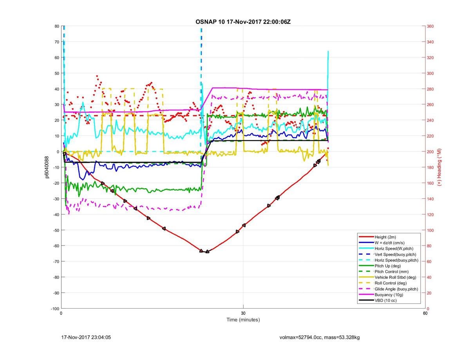The width and height of the screenshot is (470, 347).
Task: Click the 30 tick label on the time axis
Action: (x=243, y=314)
